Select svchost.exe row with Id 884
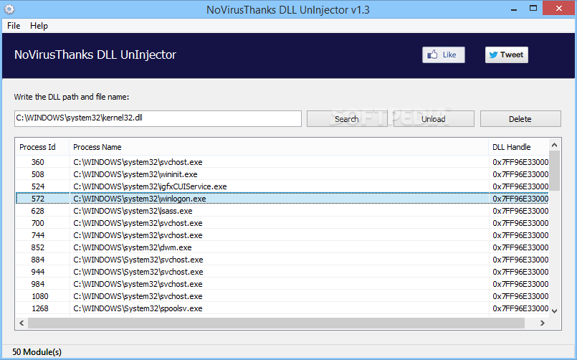This screenshot has height=360, width=577. click(x=282, y=260)
